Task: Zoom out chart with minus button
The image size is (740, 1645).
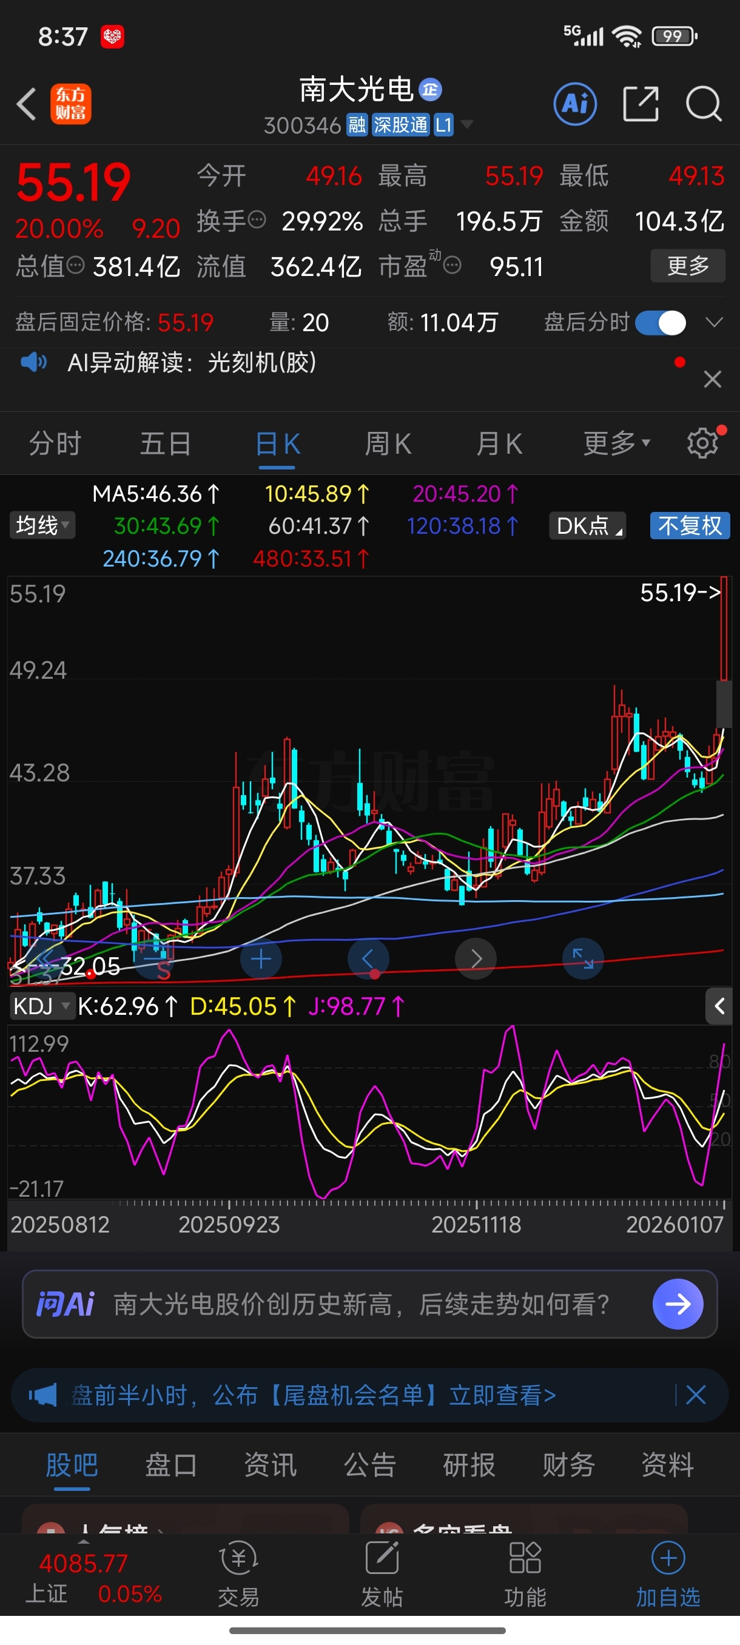Action: tap(154, 959)
